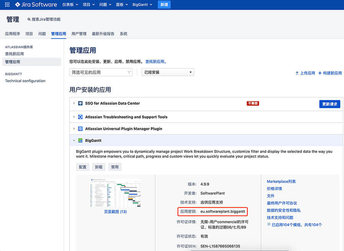Click the version number 4.9.9

pos(205,184)
